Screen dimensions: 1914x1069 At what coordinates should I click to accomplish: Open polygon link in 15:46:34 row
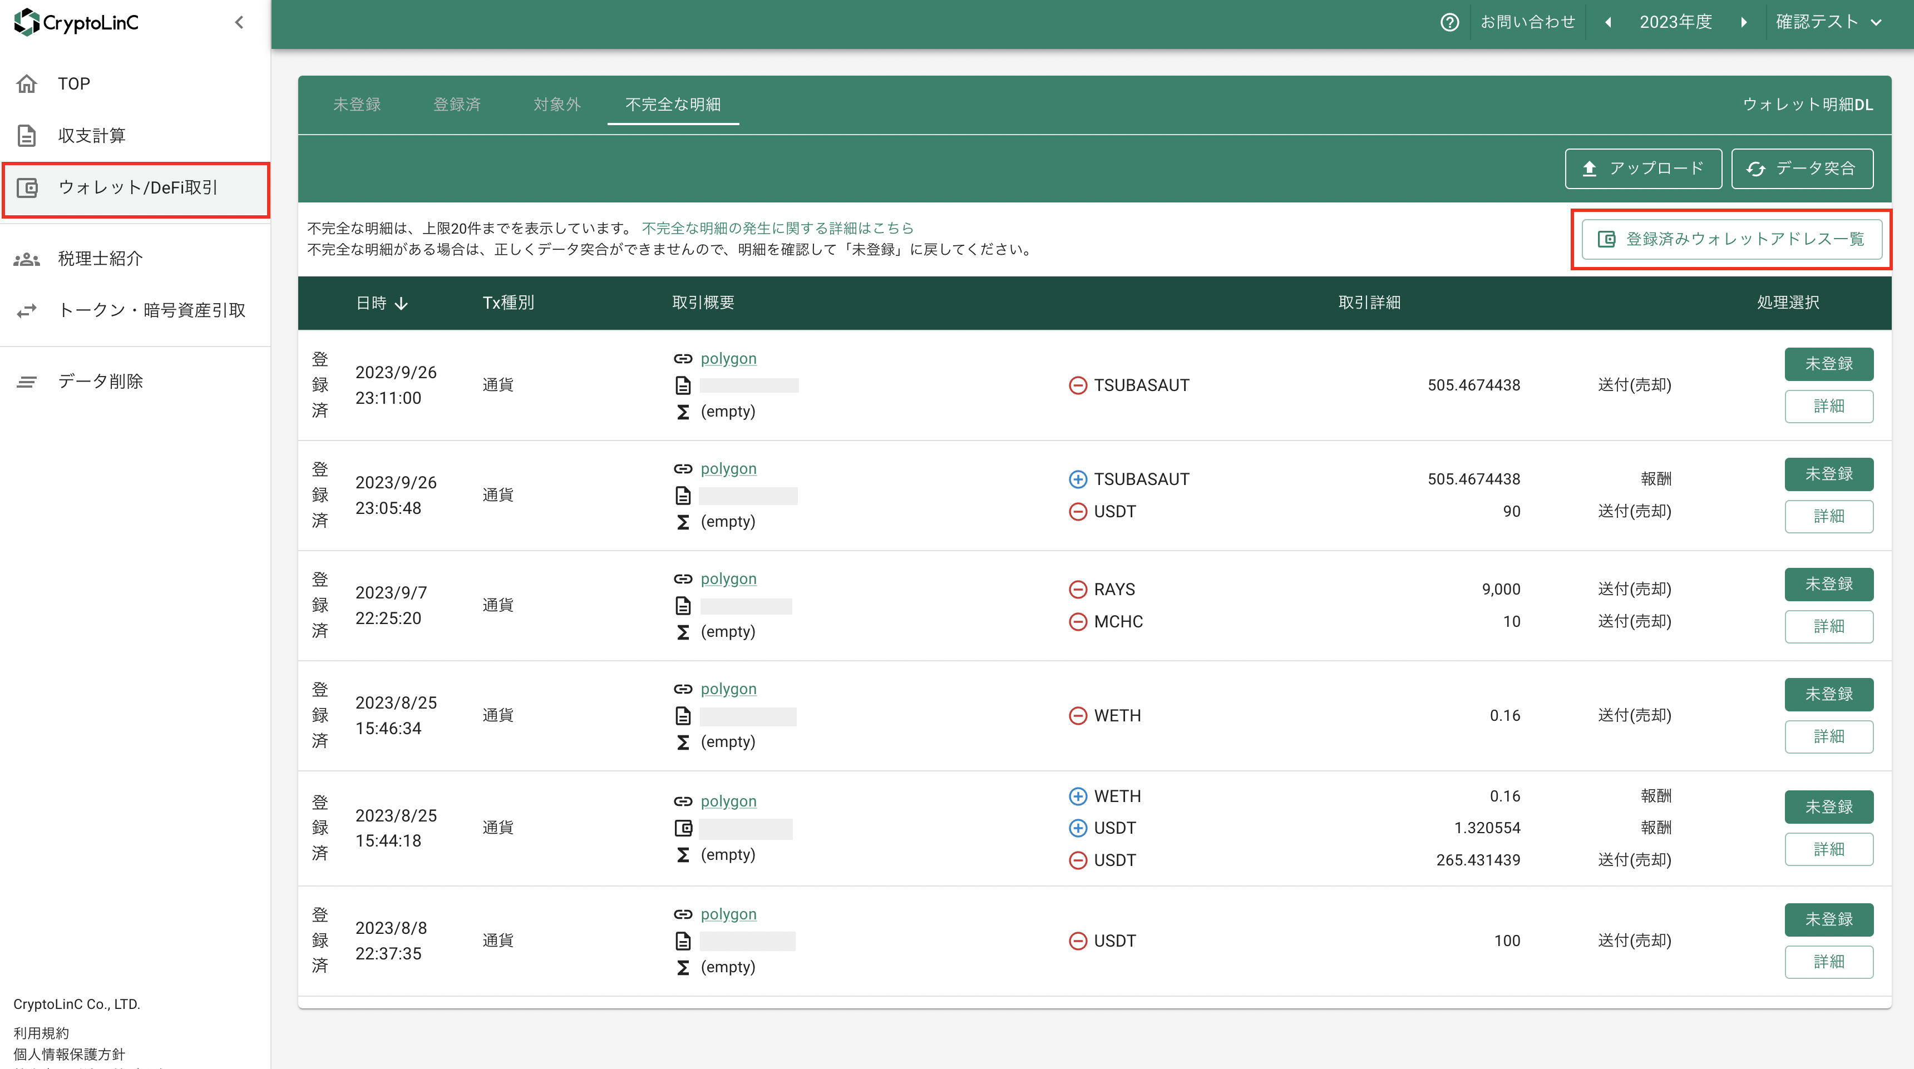(728, 689)
